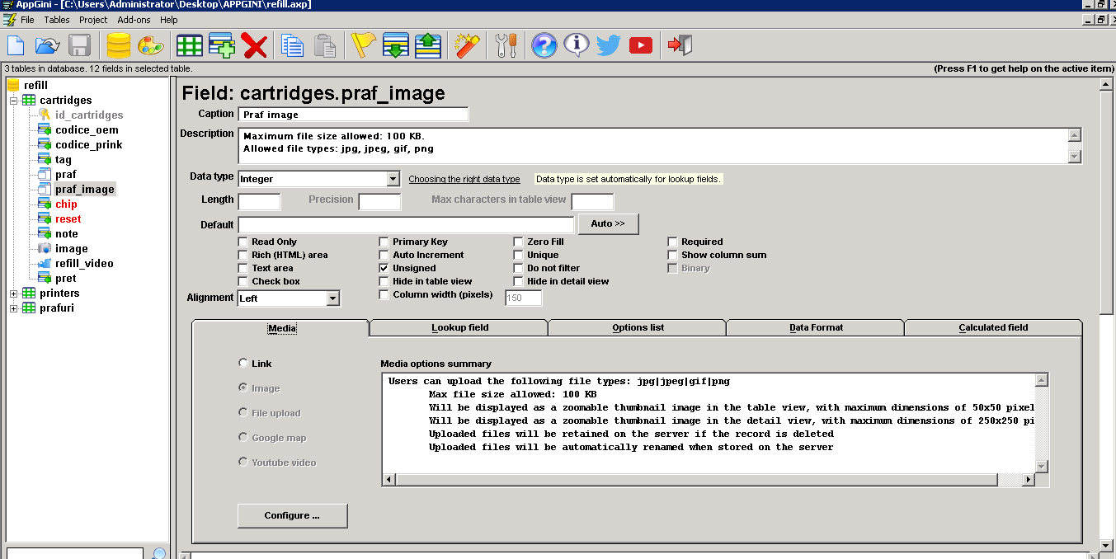This screenshot has width=1116, height=559.
Task: Toggle the Zero Fill checkbox
Action: click(x=518, y=242)
